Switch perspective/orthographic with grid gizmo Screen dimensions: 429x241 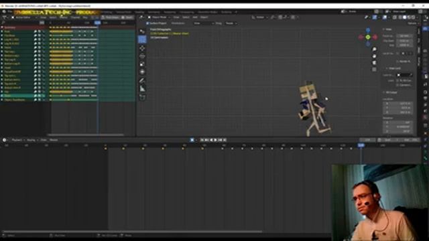coord(374,70)
